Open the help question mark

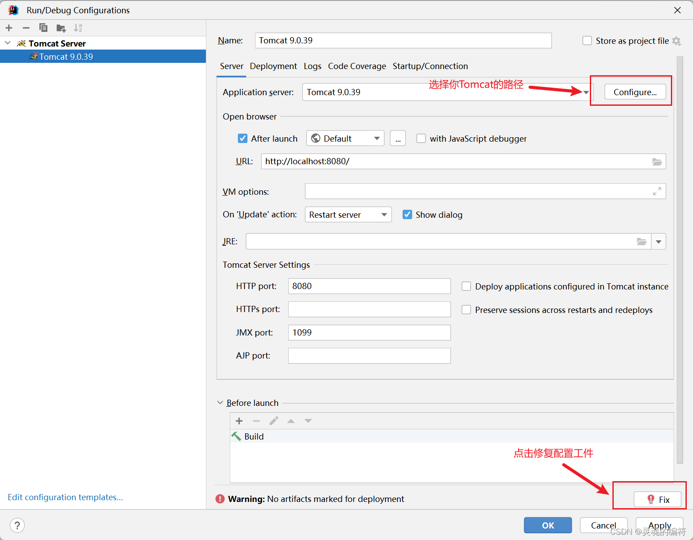(x=17, y=525)
